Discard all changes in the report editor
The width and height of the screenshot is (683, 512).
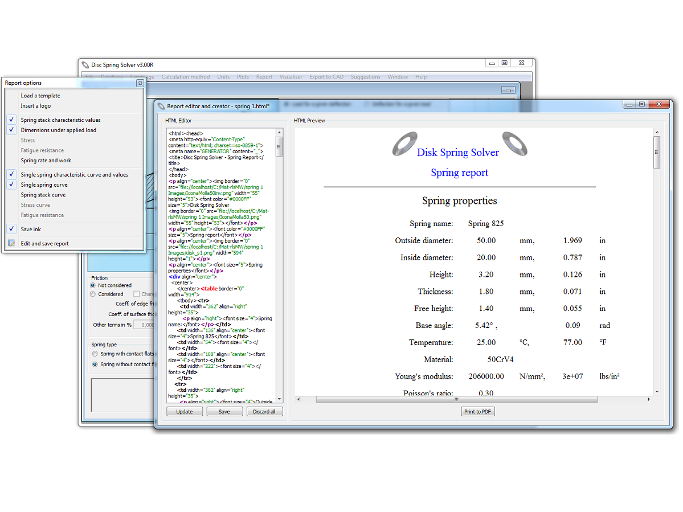click(264, 411)
